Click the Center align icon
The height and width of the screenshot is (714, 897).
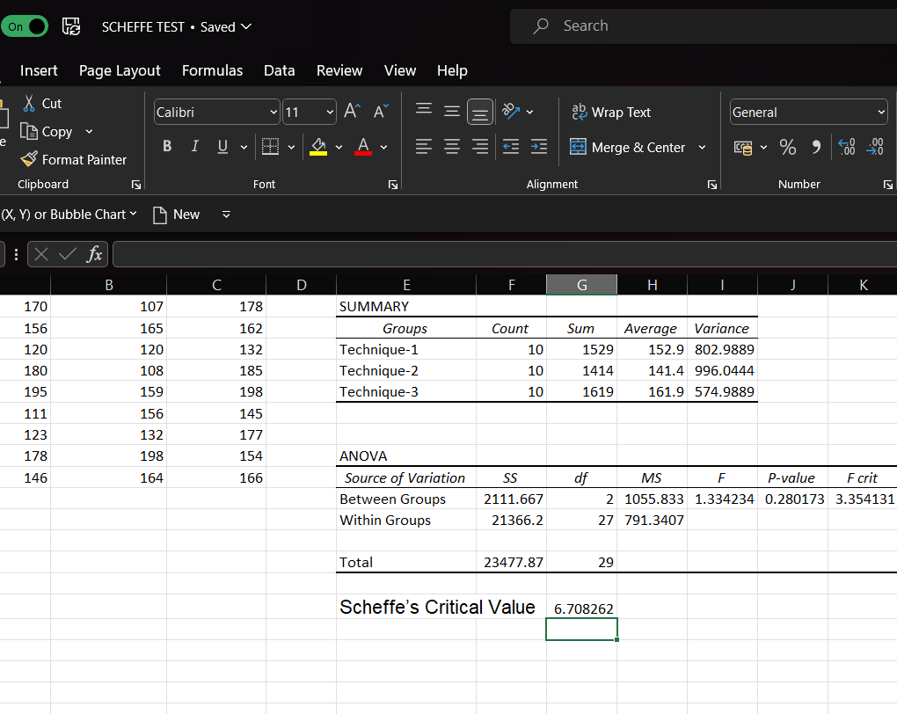[451, 147]
